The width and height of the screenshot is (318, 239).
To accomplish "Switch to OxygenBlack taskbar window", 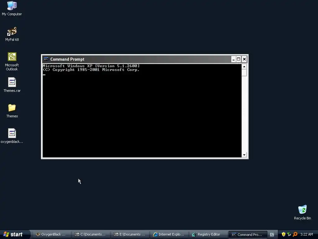I will 52,234.
